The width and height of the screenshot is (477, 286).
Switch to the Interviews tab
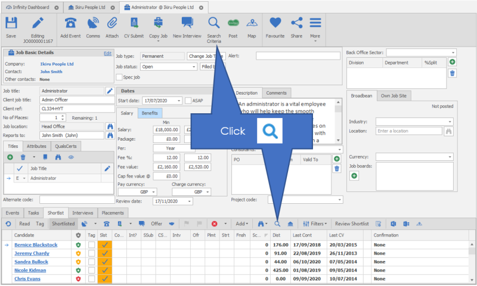83,212
